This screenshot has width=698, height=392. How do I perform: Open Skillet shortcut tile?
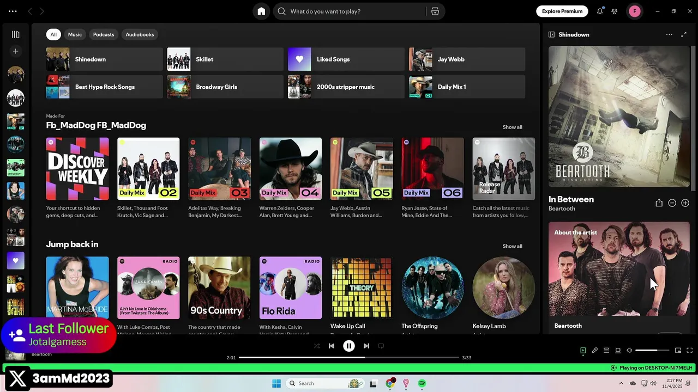click(x=225, y=59)
